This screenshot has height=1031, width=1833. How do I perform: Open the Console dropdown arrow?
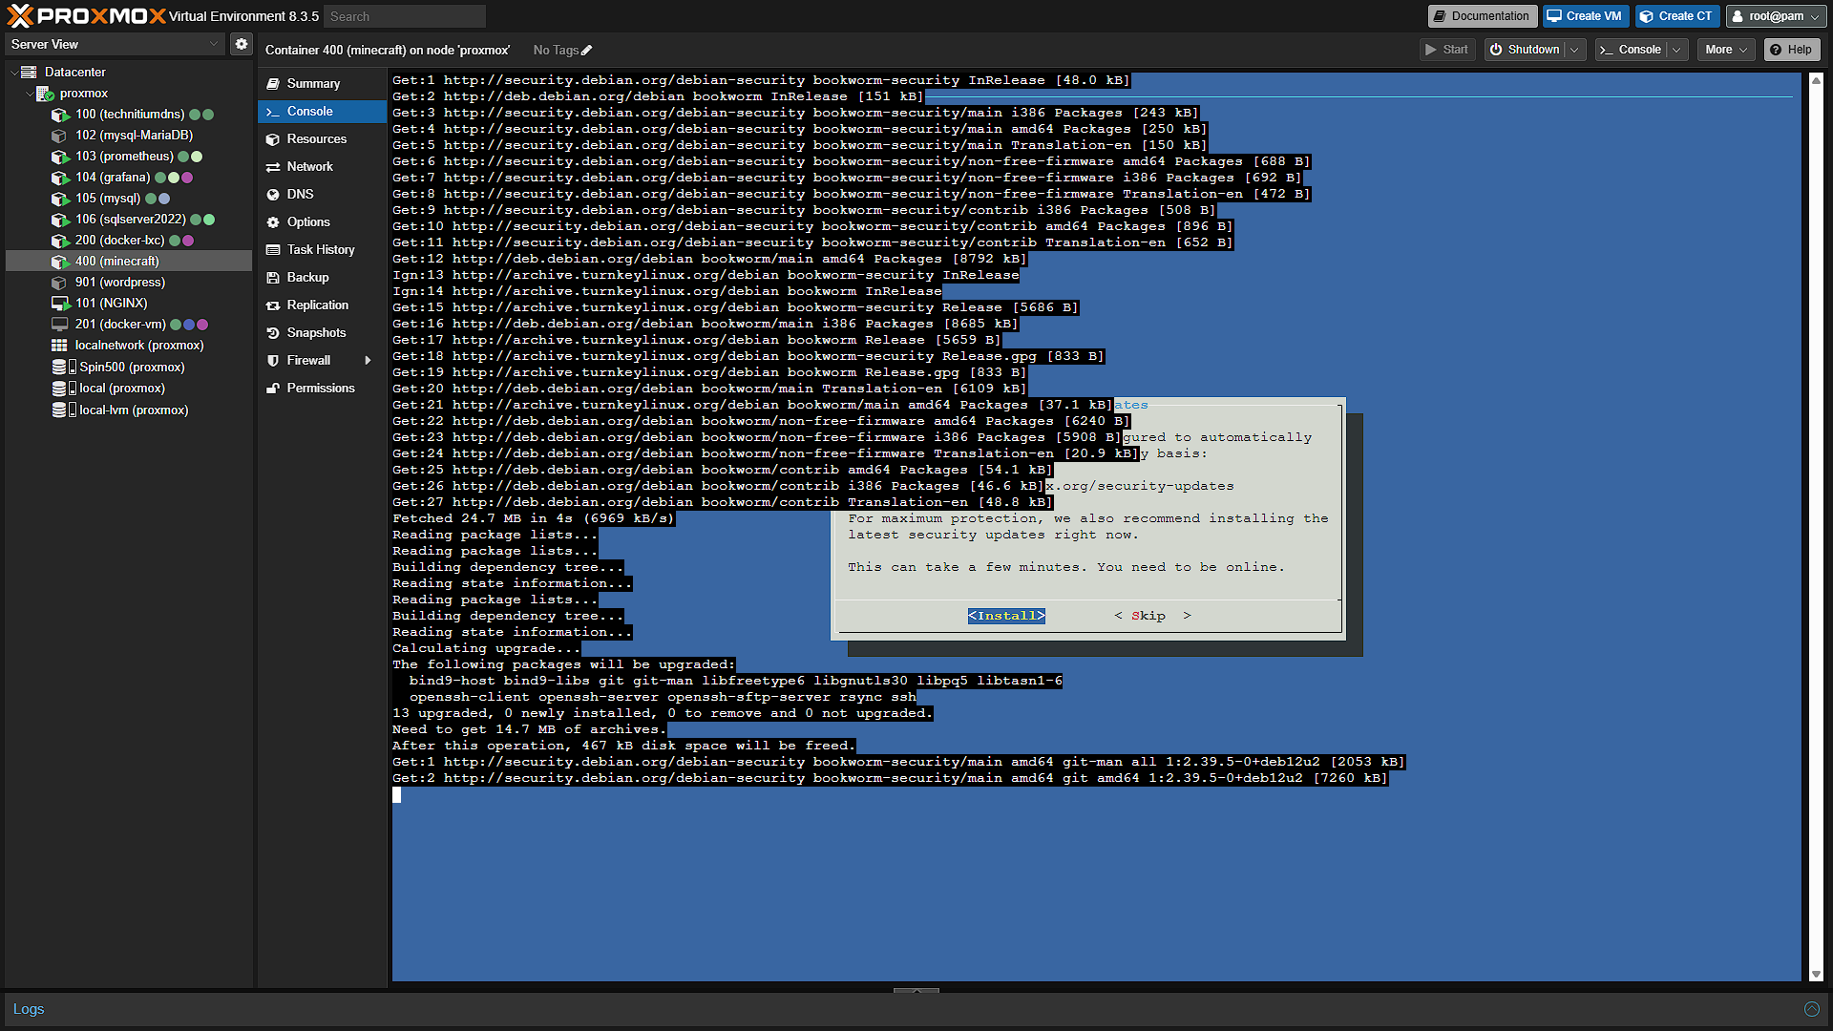tap(1677, 50)
